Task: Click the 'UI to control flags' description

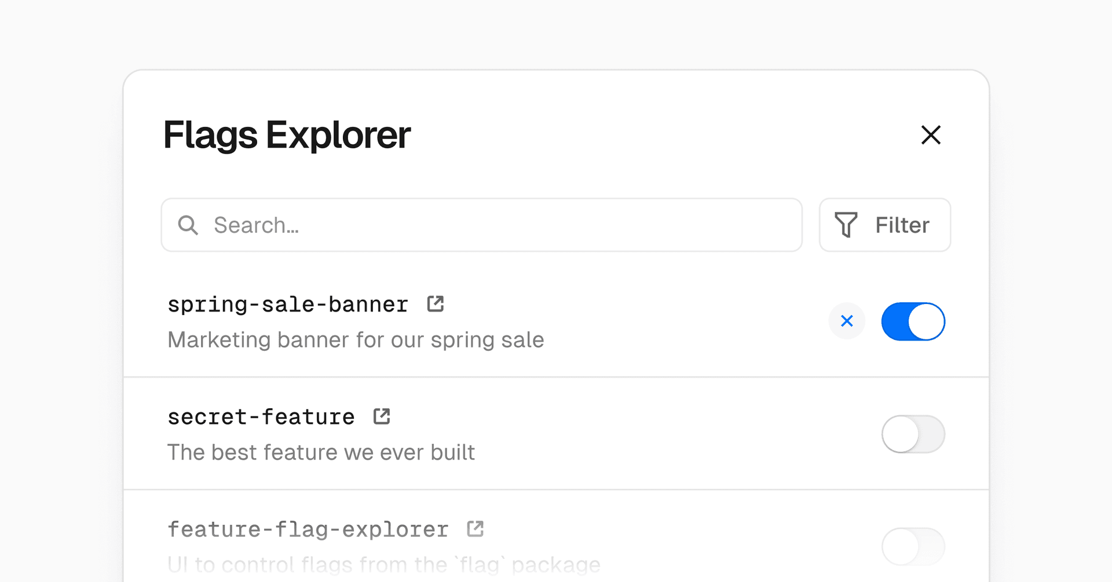Action: tap(383, 565)
